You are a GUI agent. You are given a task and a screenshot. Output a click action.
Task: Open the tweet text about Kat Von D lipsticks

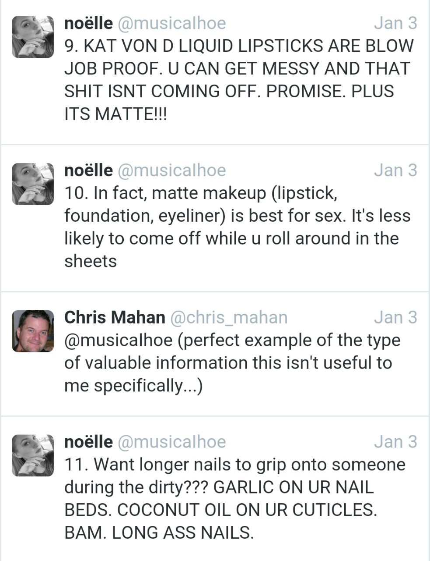coord(238,80)
